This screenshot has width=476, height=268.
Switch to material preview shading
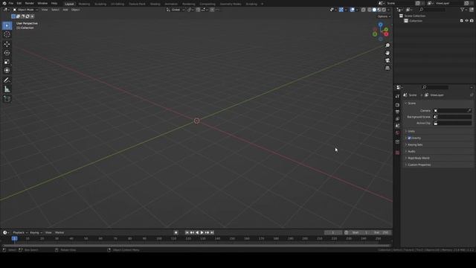[379, 10]
